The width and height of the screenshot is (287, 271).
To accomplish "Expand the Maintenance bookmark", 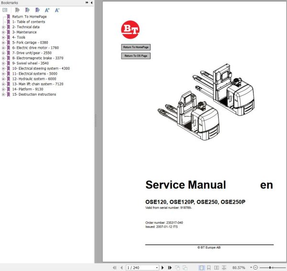I will pos(3,32).
